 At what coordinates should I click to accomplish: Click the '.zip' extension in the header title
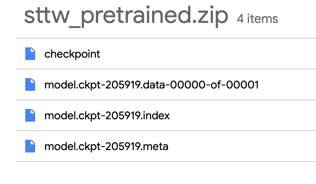(210, 17)
